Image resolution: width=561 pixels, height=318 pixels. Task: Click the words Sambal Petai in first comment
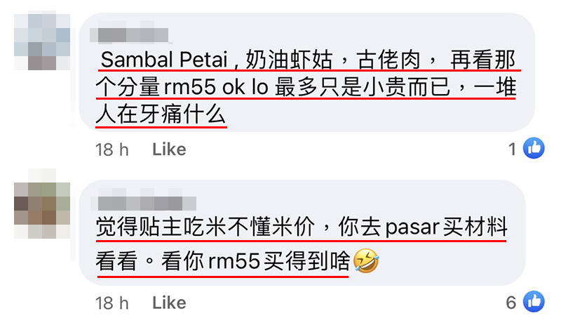164,60
